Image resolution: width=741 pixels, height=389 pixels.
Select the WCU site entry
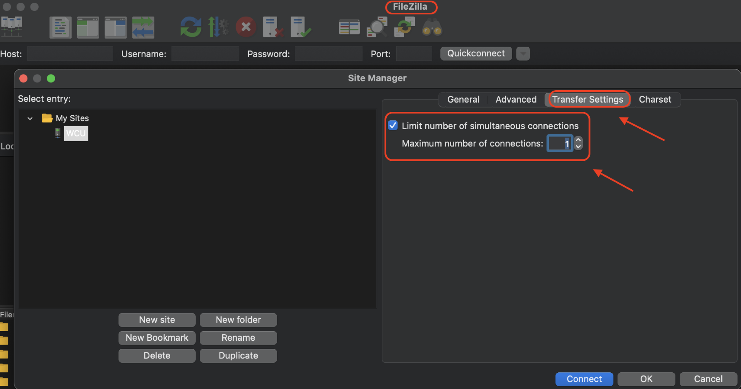coord(76,133)
